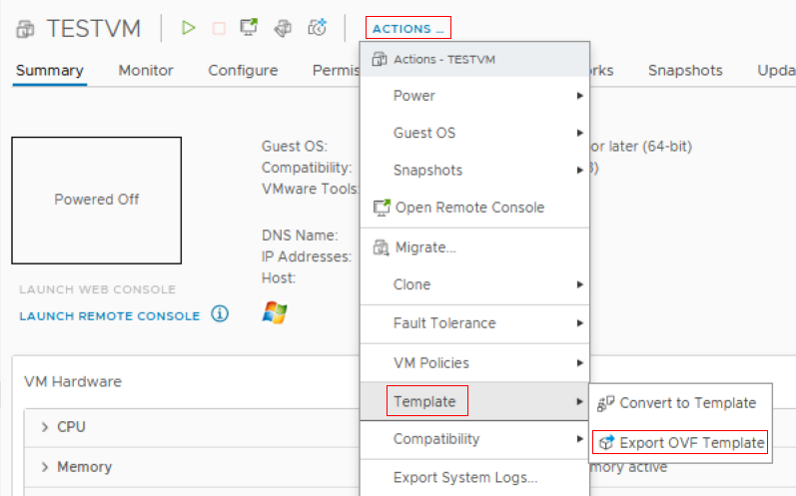The width and height of the screenshot is (796, 496).
Task: Choose Convert to Template
Action: tap(680, 403)
